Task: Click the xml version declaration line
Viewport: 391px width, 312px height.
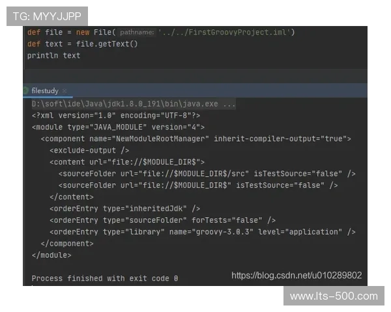Action: click(x=115, y=116)
